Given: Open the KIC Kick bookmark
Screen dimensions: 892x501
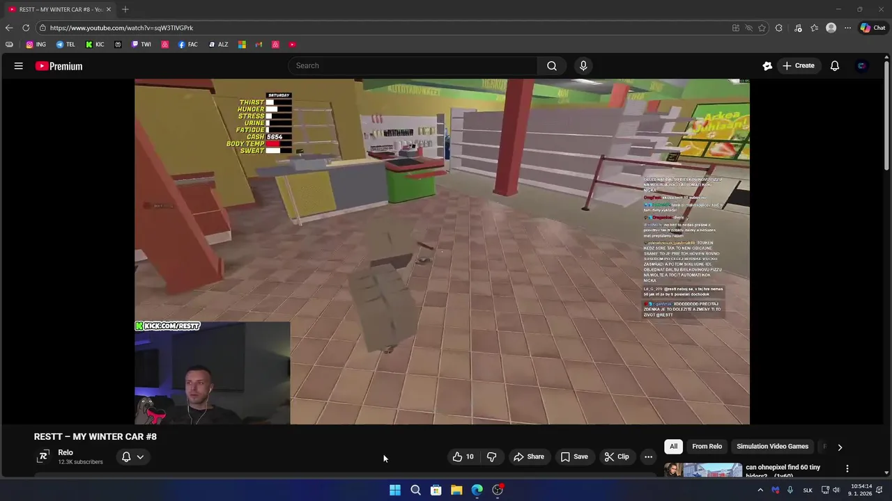Looking at the screenshot, I should [x=95, y=45].
